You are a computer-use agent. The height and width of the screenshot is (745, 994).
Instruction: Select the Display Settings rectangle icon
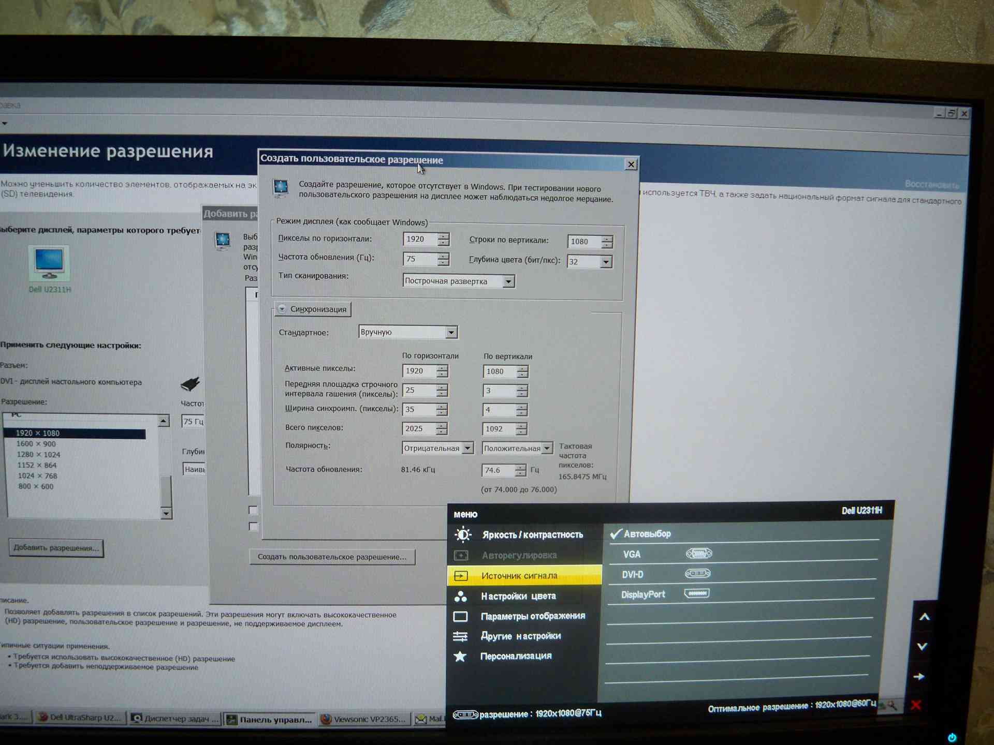(x=460, y=617)
